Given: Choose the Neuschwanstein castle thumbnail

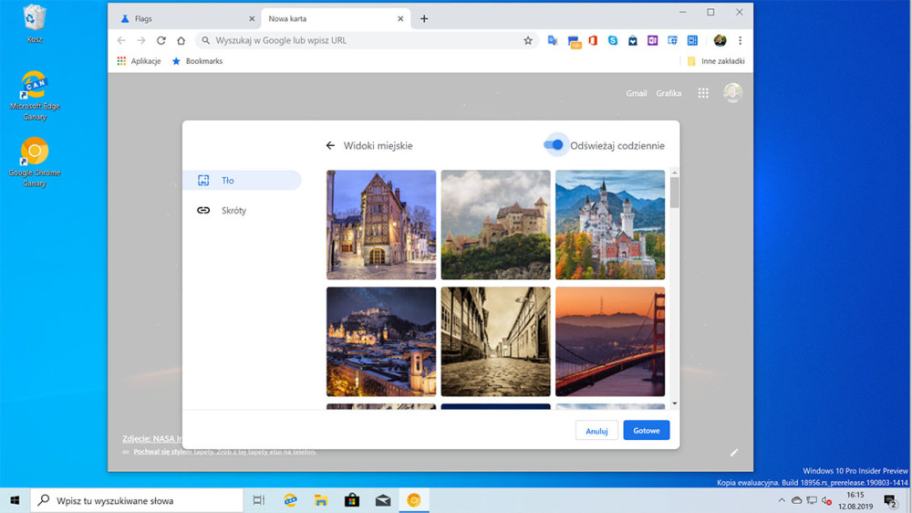Looking at the screenshot, I should click(x=609, y=225).
